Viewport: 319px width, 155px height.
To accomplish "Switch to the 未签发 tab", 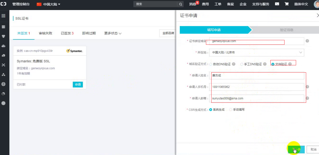I will tap(24, 33).
